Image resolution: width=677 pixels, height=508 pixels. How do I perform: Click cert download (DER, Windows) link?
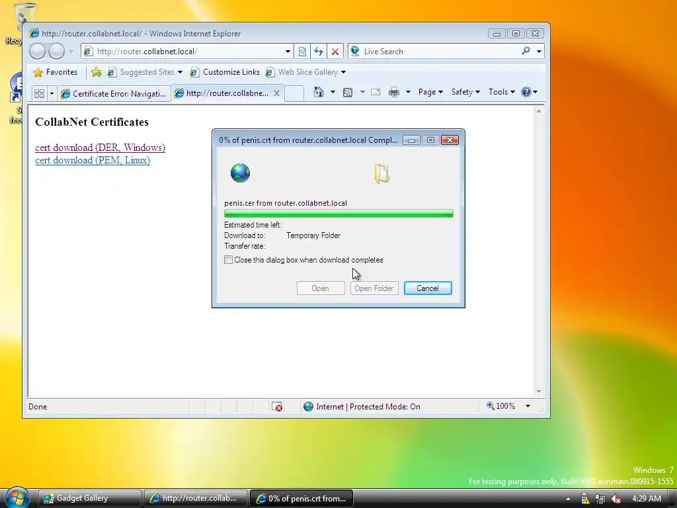(100, 148)
